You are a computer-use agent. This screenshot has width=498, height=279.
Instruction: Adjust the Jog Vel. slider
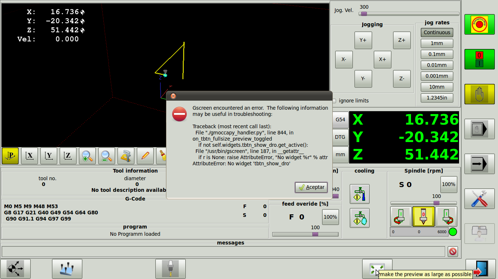(x=364, y=14)
